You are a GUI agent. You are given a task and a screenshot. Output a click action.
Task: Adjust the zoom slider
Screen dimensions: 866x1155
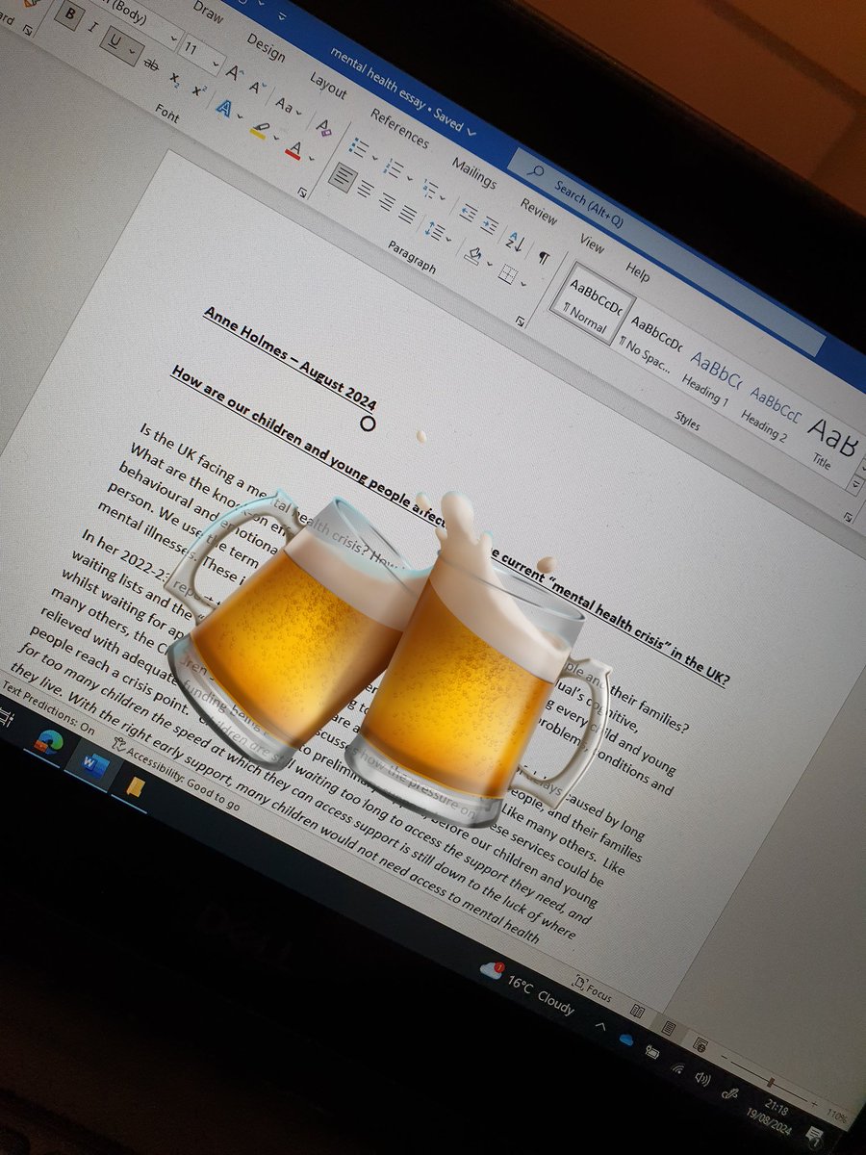(771, 1083)
